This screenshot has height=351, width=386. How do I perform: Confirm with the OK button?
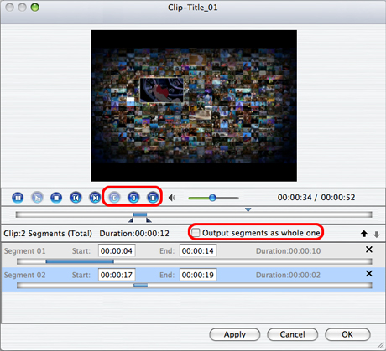point(347,334)
